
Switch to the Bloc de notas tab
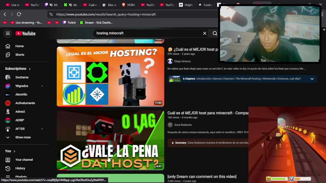point(110,5)
